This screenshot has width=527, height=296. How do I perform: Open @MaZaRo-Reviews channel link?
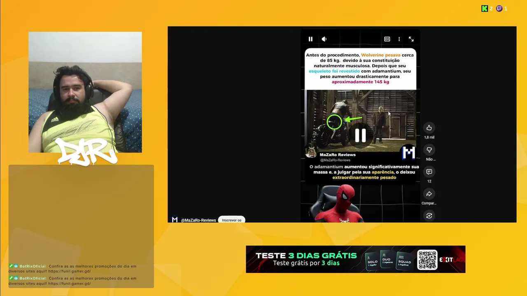click(198, 220)
